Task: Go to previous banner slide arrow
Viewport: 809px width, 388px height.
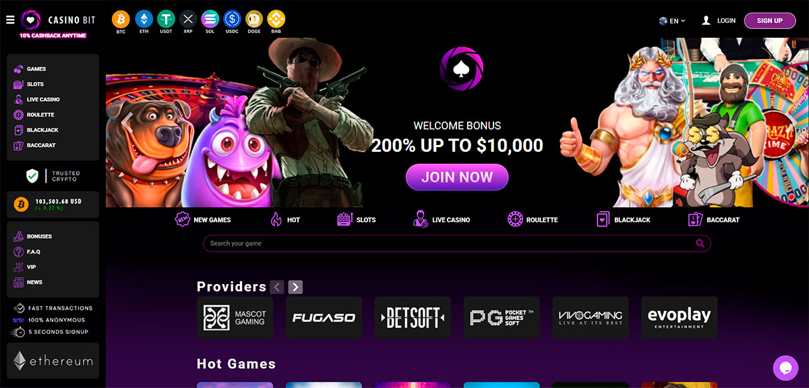Action: point(126,121)
